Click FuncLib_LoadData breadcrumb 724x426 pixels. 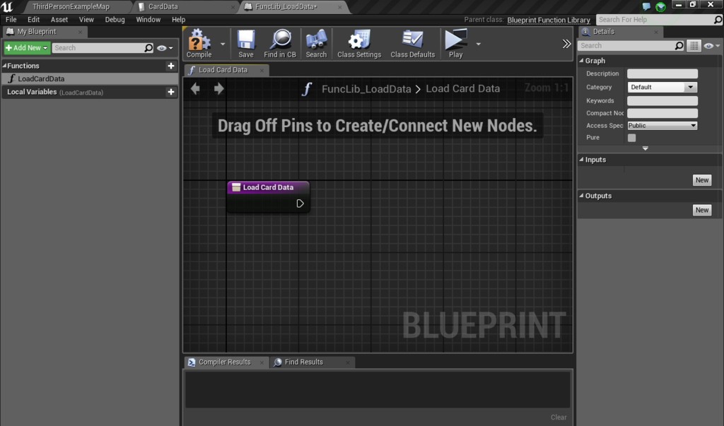point(366,89)
